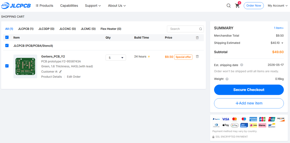
Task: Click the Apple Pay icon
Action: 225,125
